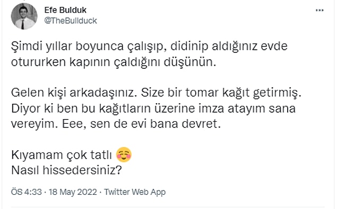Click Efe Bulduk's profile picture
This screenshot has width=337, height=209.
[24, 16]
